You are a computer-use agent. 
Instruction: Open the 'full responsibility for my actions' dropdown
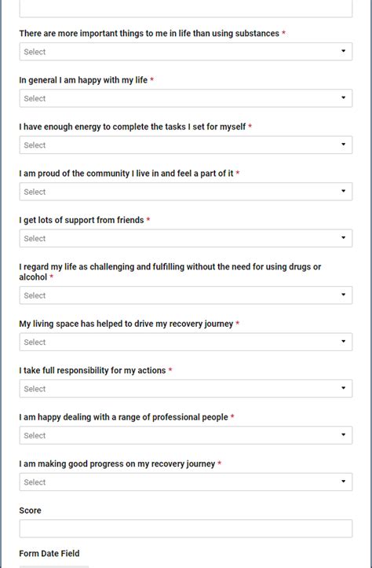tap(186, 389)
